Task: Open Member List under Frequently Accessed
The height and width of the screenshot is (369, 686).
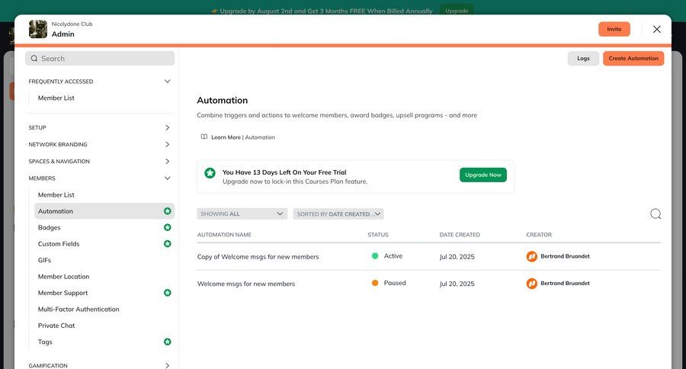Action: (56, 98)
